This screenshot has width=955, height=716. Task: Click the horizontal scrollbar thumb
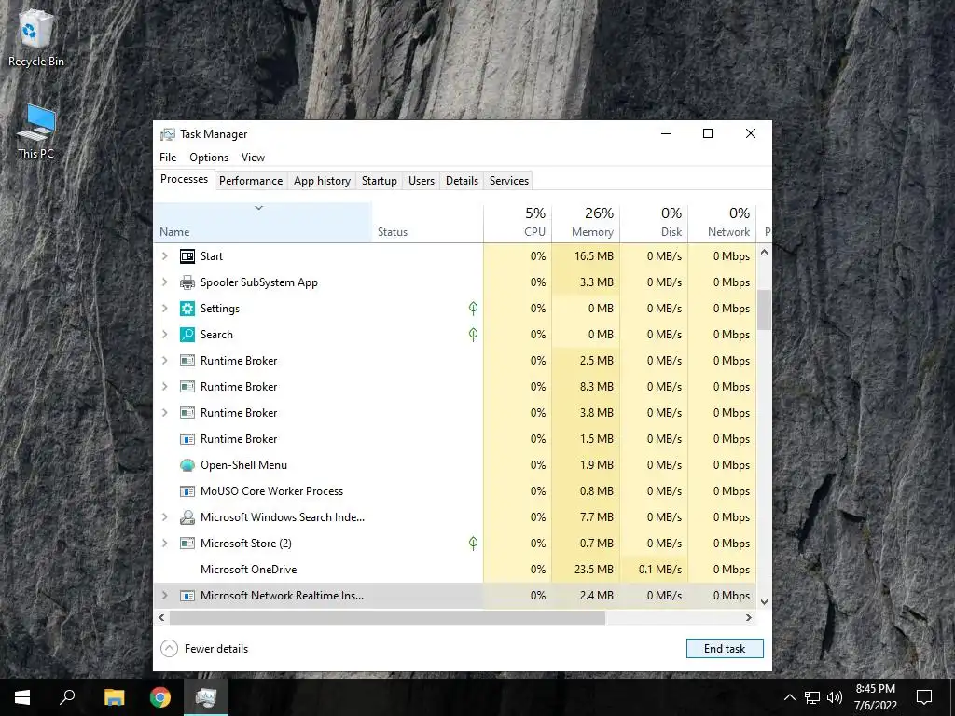(387, 617)
